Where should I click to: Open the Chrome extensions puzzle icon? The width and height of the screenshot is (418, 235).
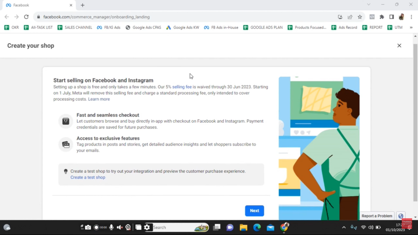point(382,17)
